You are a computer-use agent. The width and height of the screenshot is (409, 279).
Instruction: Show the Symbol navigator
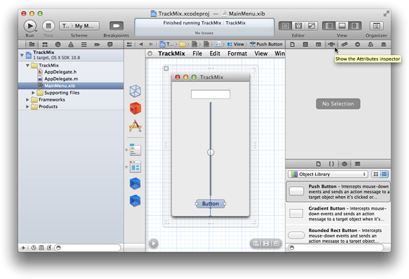point(45,44)
